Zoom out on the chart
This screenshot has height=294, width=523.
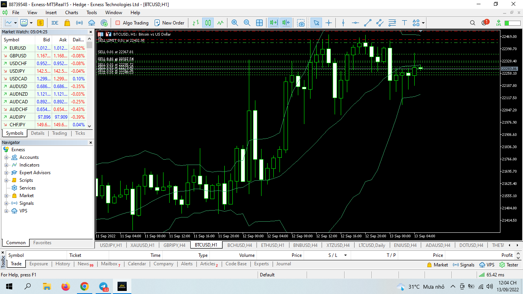[247, 23]
